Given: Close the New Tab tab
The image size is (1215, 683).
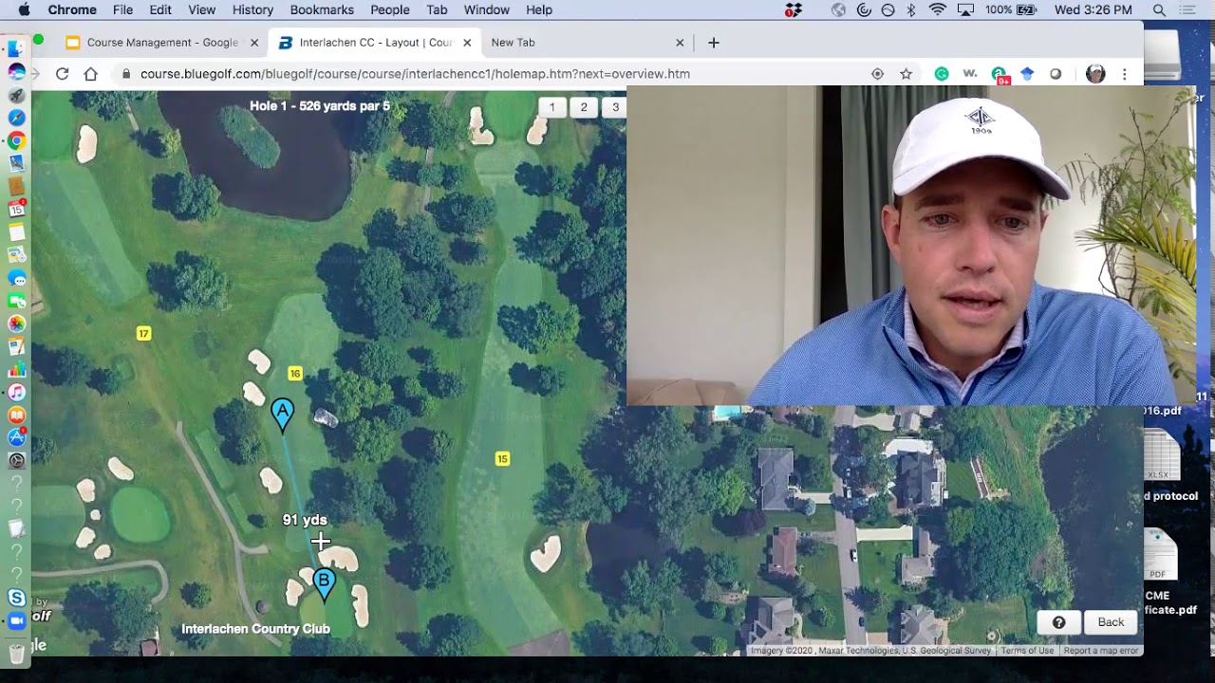Looking at the screenshot, I should click(680, 43).
